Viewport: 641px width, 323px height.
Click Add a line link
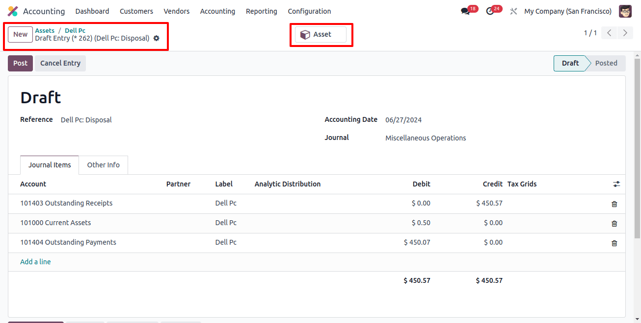(35, 262)
